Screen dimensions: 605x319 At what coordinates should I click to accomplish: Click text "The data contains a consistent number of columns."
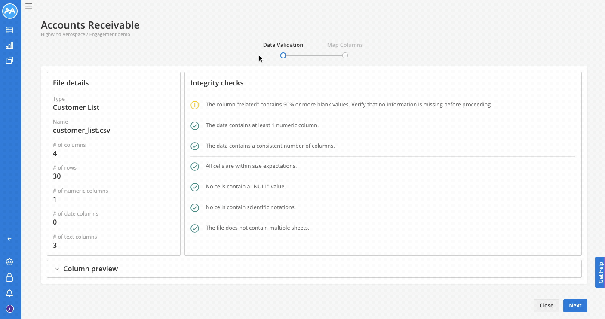pos(270,146)
